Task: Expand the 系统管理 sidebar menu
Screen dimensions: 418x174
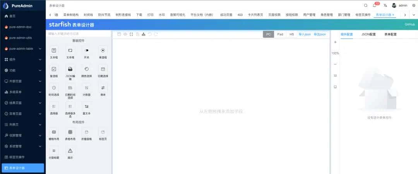Action: pos(23,146)
